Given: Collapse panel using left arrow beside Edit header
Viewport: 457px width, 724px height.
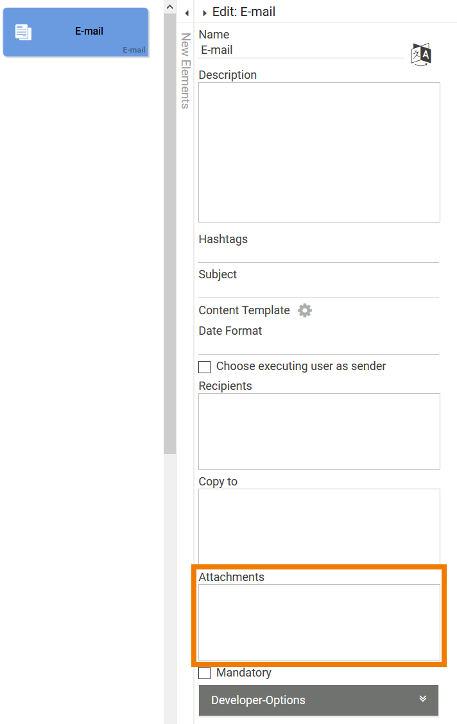Looking at the screenshot, I should (x=186, y=12).
